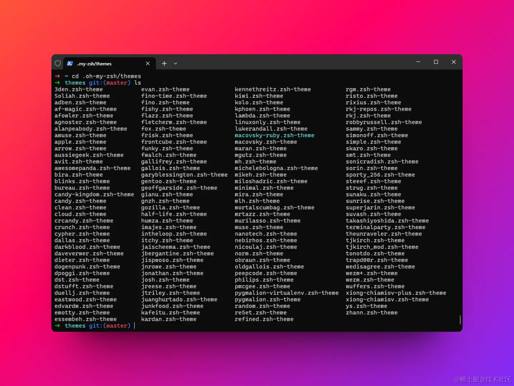Viewport: 514px width, 386px height.
Task: Click the 'fishy.zsh-theme' file name
Action: click(167, 109)
